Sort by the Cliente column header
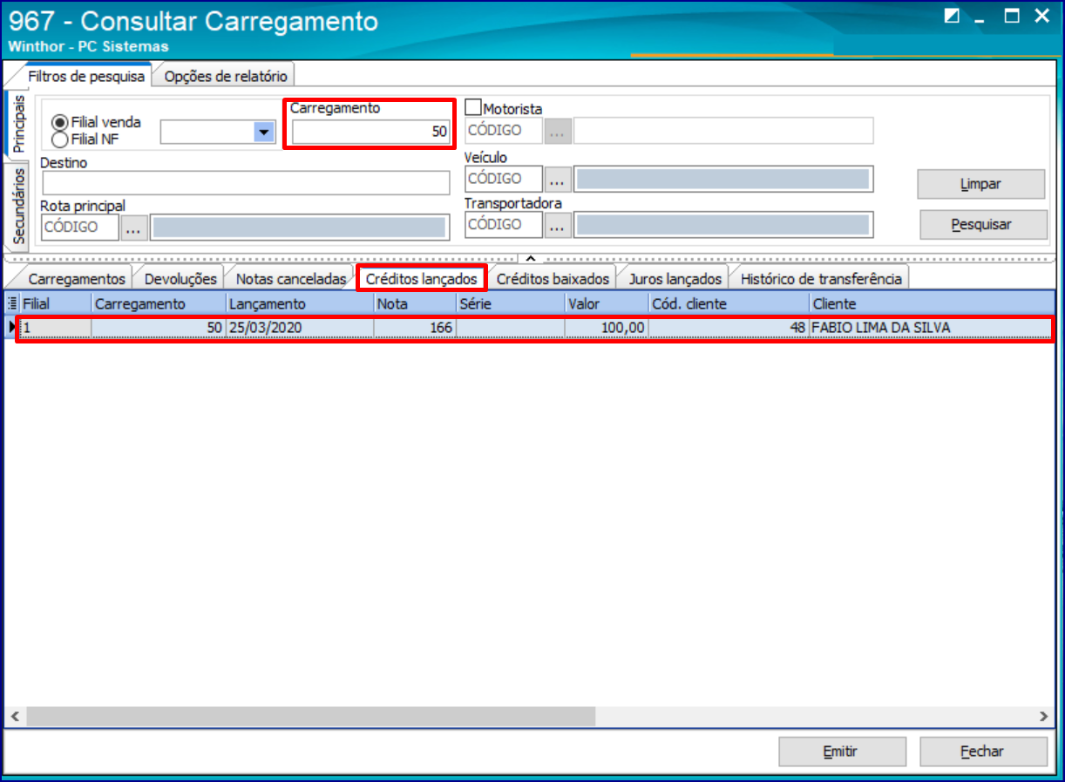Image resolution: width=1065 pixels, height=782 pixels. coord(932,304)
